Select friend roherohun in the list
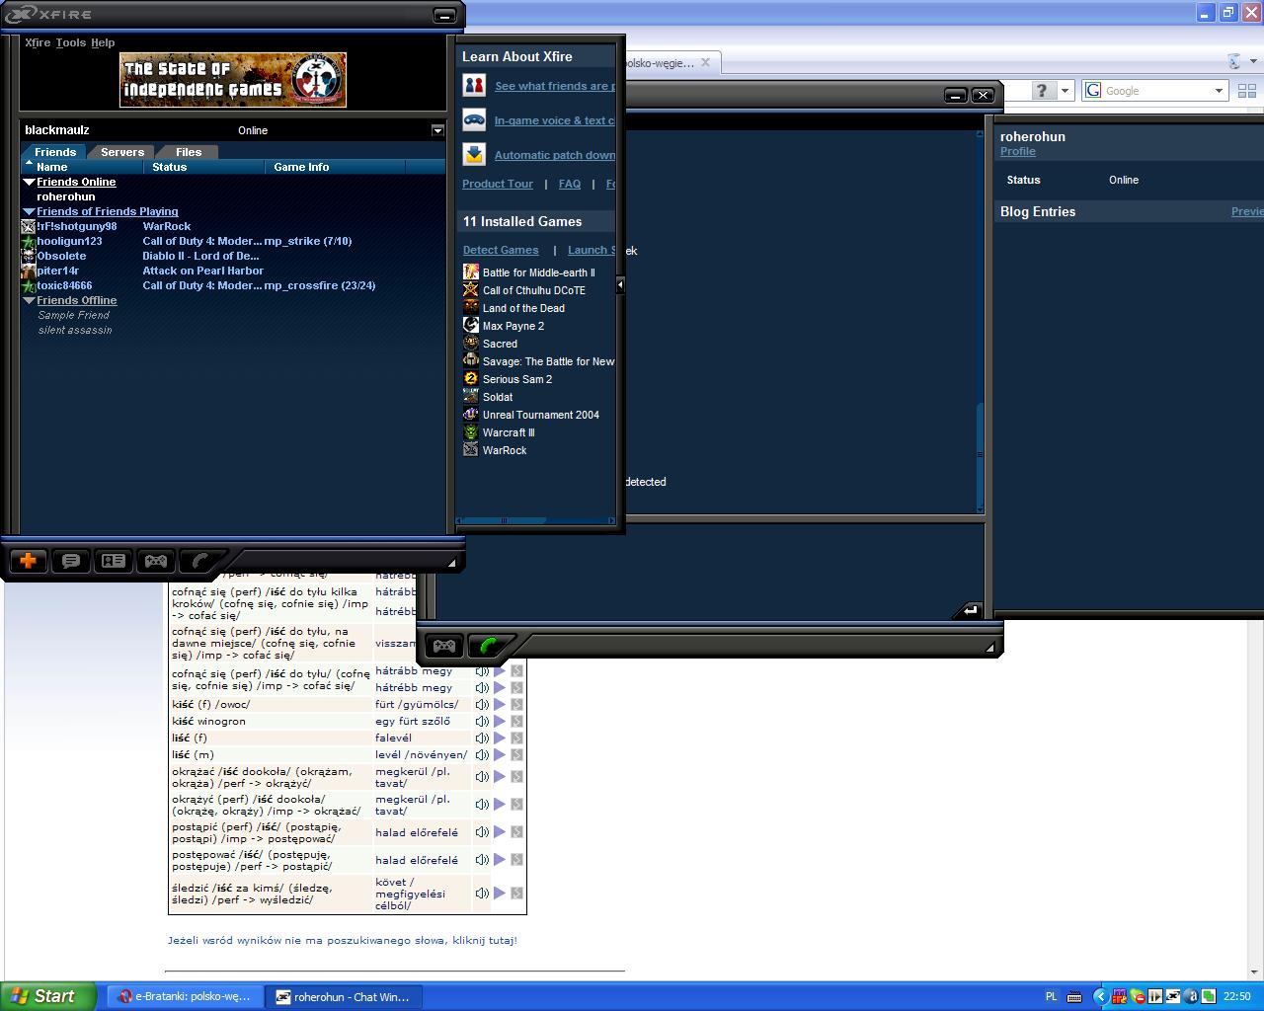The height and width of the screenshot is (1011, 1264). 66,196
